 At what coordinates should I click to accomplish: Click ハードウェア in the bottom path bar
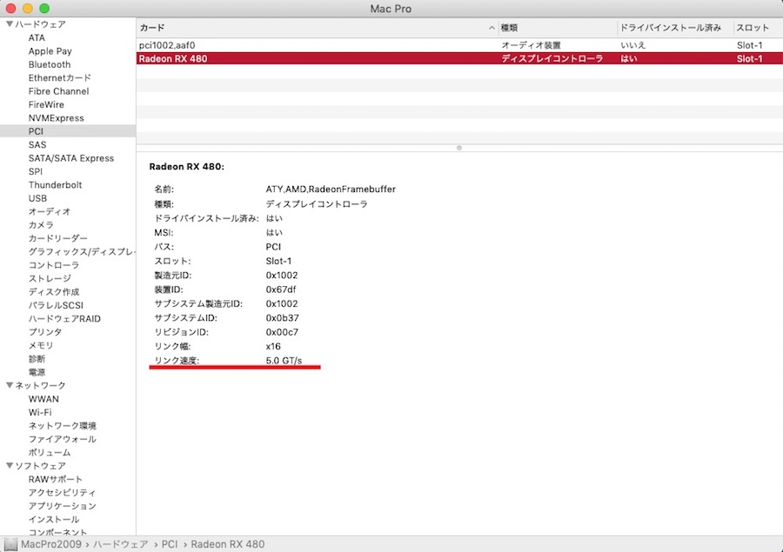click(121, 544)
